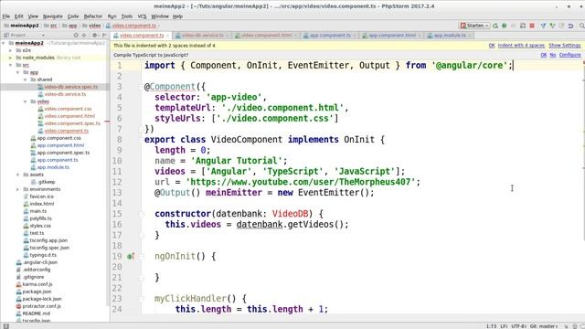Expand the e2e folder

[x=10, y=50]
